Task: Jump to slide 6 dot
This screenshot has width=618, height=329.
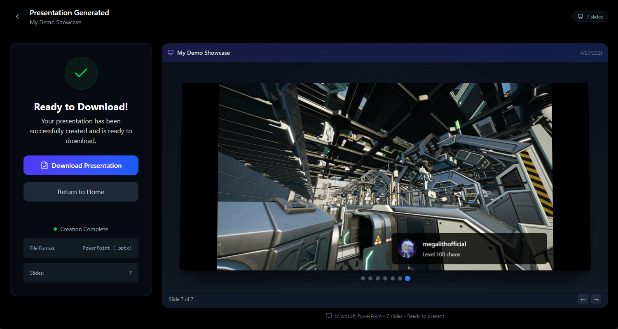Action: tap(400, 278)
